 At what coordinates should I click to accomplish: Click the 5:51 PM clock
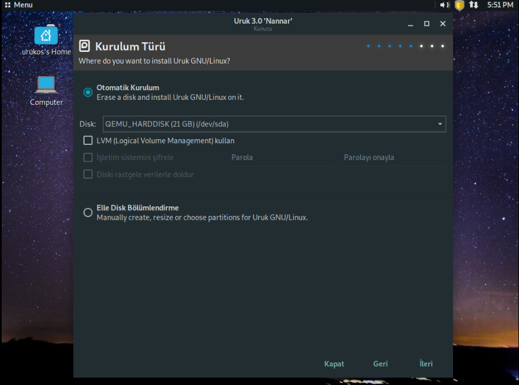[500, 5]
